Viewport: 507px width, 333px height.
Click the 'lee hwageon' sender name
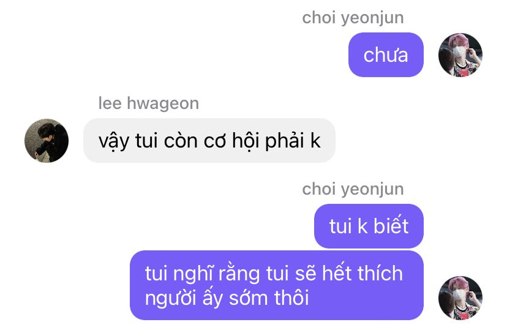(x=148, y=103)
